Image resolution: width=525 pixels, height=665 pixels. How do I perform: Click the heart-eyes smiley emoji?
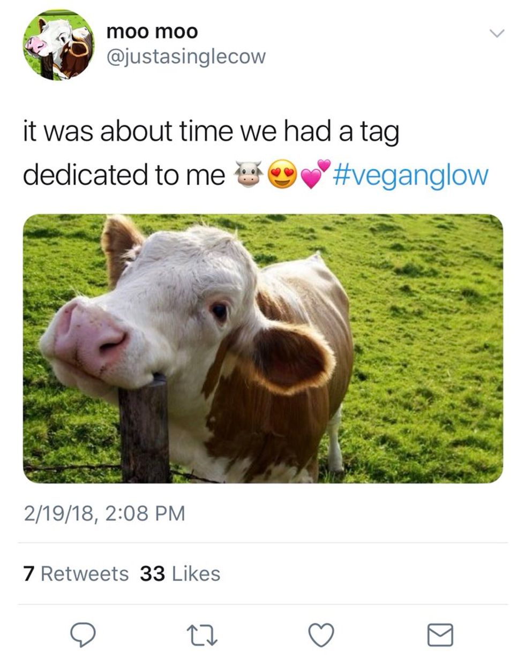pyautogui.click(x=282, y=175)
